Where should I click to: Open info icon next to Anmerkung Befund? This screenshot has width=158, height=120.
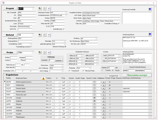150,34
